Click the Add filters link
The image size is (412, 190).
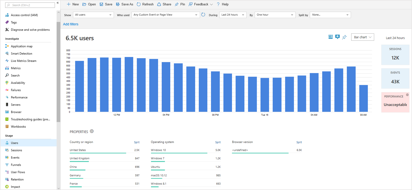(x=70, y=24)
